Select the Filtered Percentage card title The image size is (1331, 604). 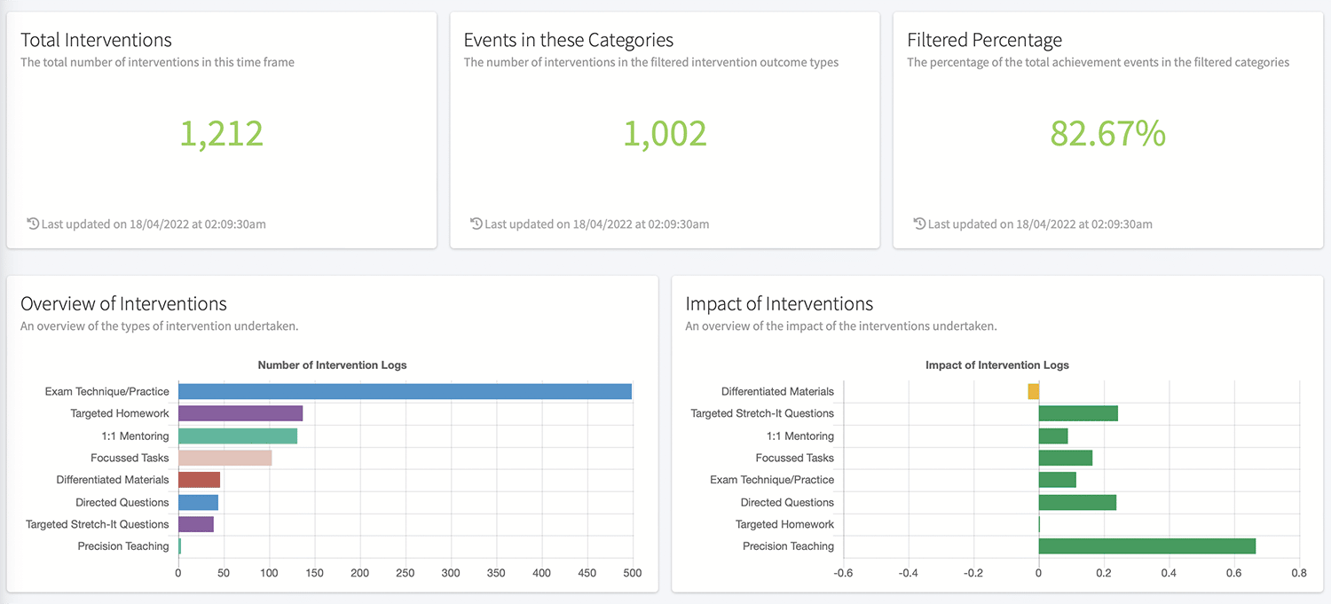[x=984, y=40]
